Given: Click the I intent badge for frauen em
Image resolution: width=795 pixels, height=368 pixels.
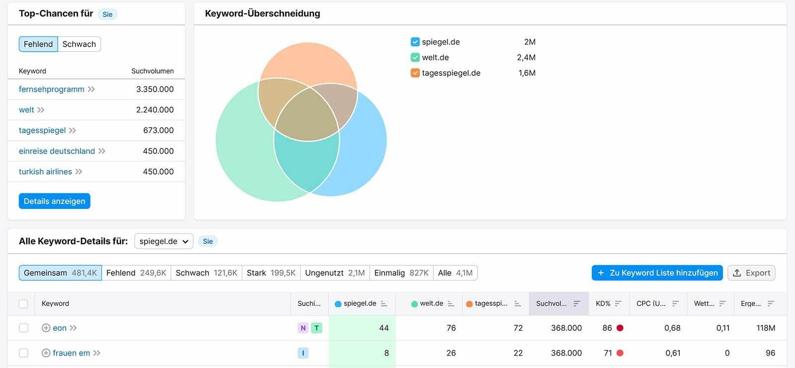Looking at the screenshot, I should [x=303, y=353].
